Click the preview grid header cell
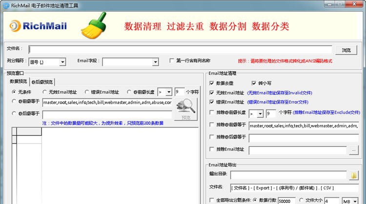 (x=29, y=131)
